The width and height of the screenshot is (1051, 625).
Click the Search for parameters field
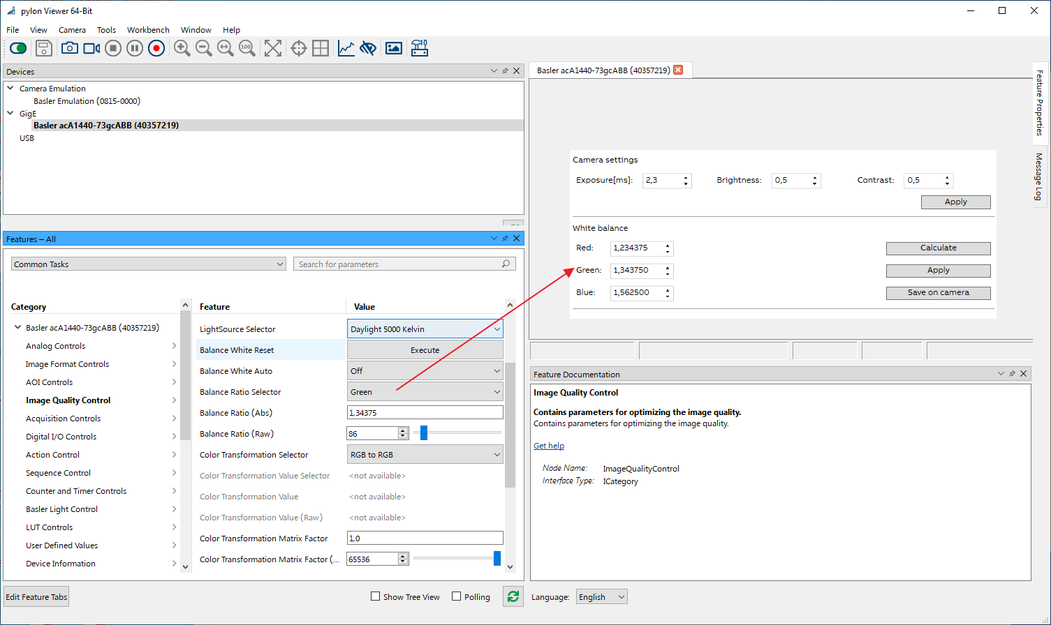[x=405, y=264]
